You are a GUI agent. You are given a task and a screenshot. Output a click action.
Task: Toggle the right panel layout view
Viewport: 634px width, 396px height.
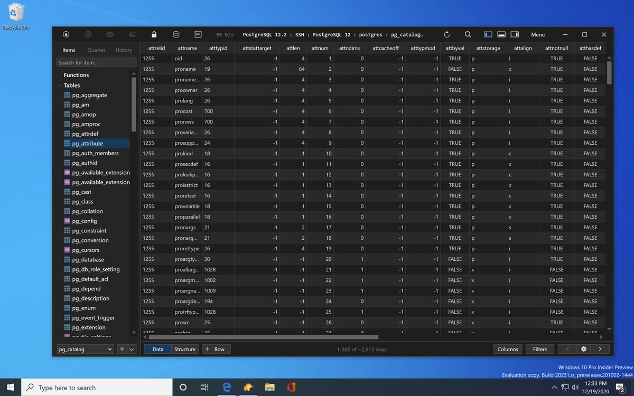(514, 34)
